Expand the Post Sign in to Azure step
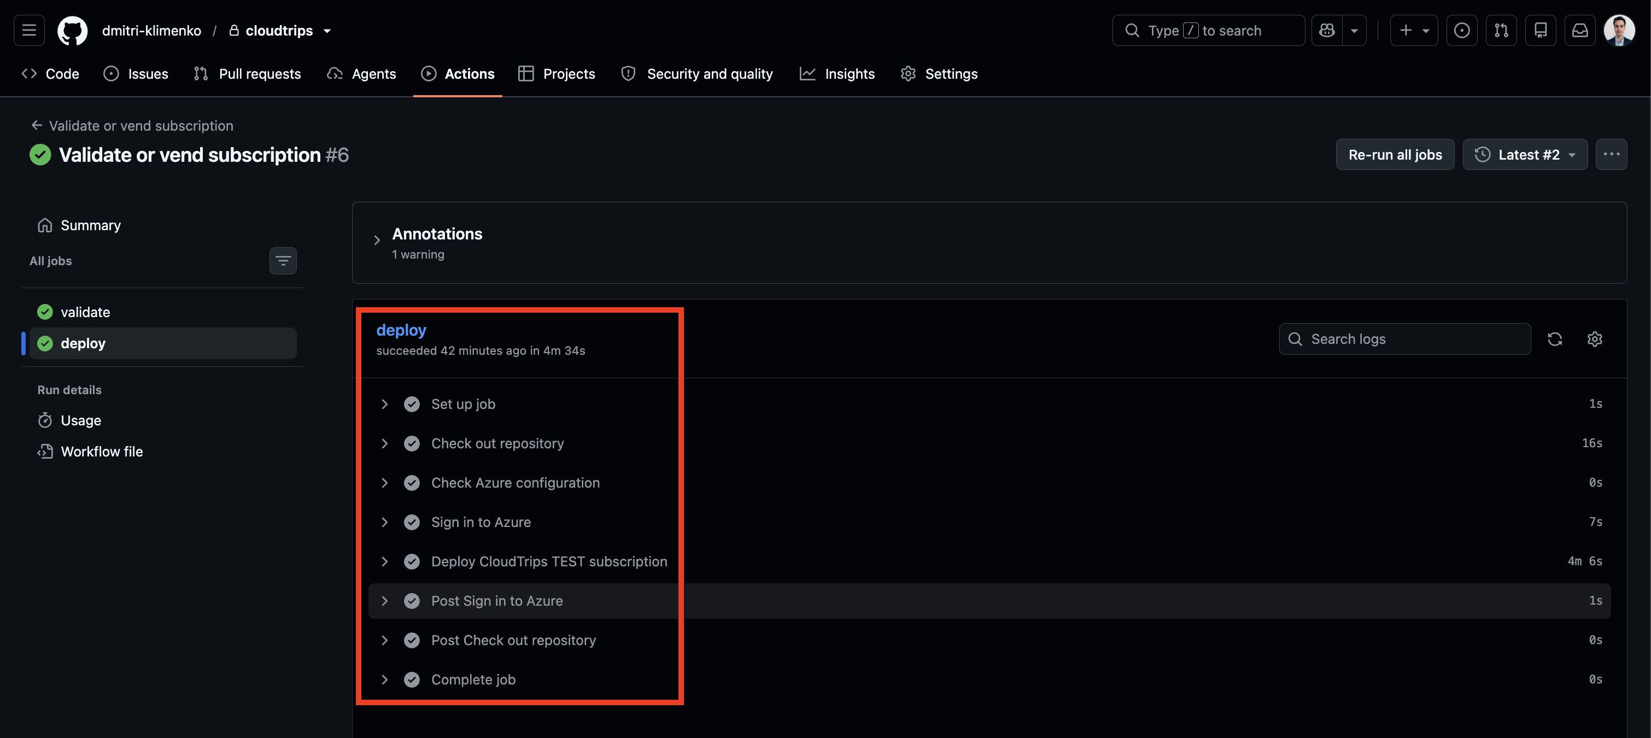The image size is (1651, 738). click(989, 601)
